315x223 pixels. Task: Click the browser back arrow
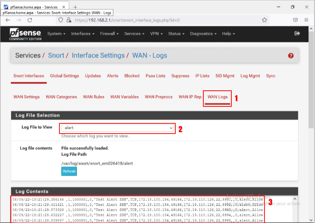(x=8, y=20)
